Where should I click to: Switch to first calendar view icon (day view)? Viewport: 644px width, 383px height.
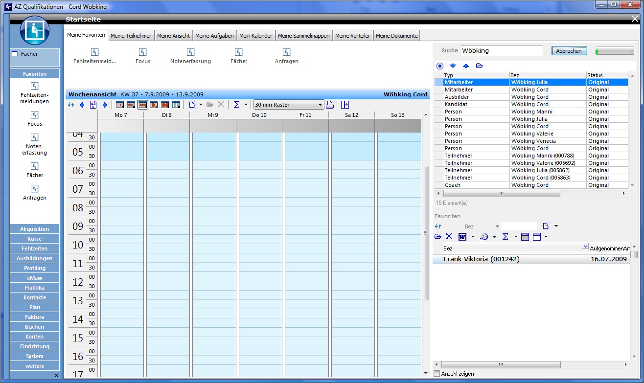coord(120,105)
